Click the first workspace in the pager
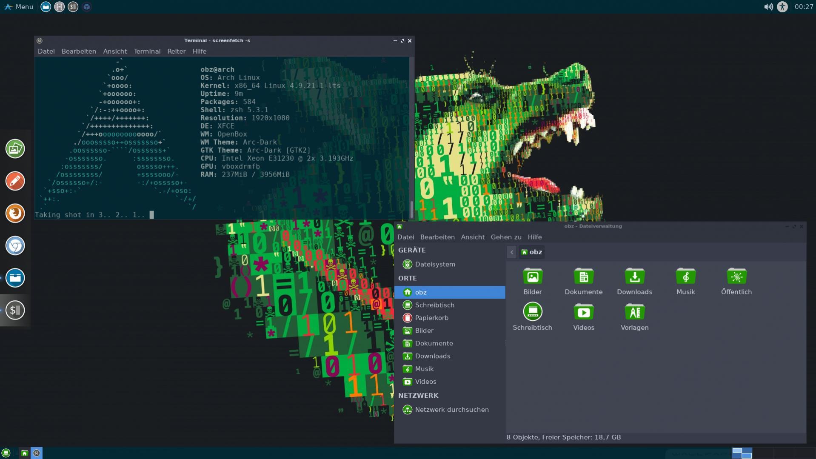This screenshot has height=459, width=816. pyautogui.click(x=742, y=453)
